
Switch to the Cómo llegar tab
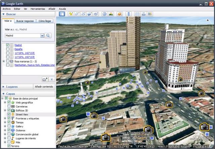[45, 21]
